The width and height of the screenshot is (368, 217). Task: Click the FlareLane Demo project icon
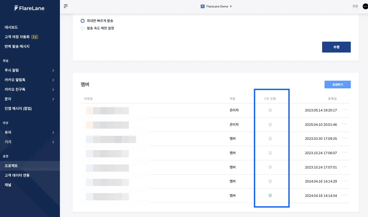point(203,6)
